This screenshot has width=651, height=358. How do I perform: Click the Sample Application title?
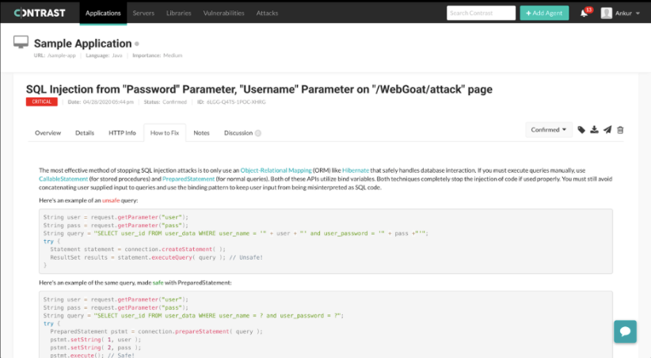point(82,44)
